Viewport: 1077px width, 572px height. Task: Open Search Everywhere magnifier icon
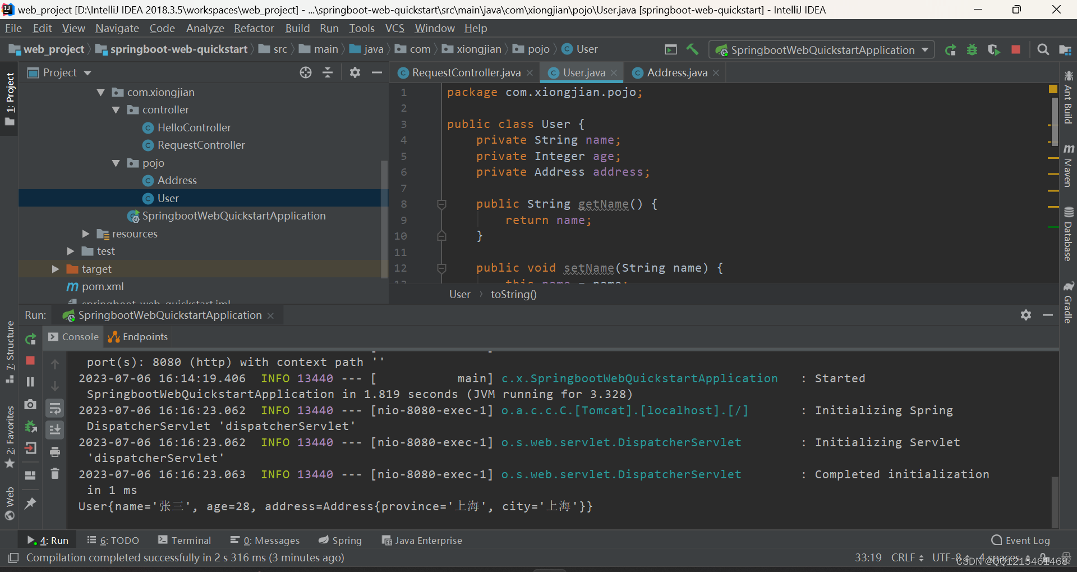(1043, 49)
